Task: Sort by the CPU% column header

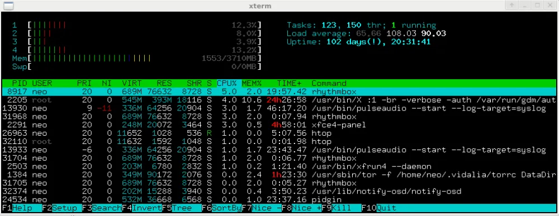Action: tap(227, 83)
